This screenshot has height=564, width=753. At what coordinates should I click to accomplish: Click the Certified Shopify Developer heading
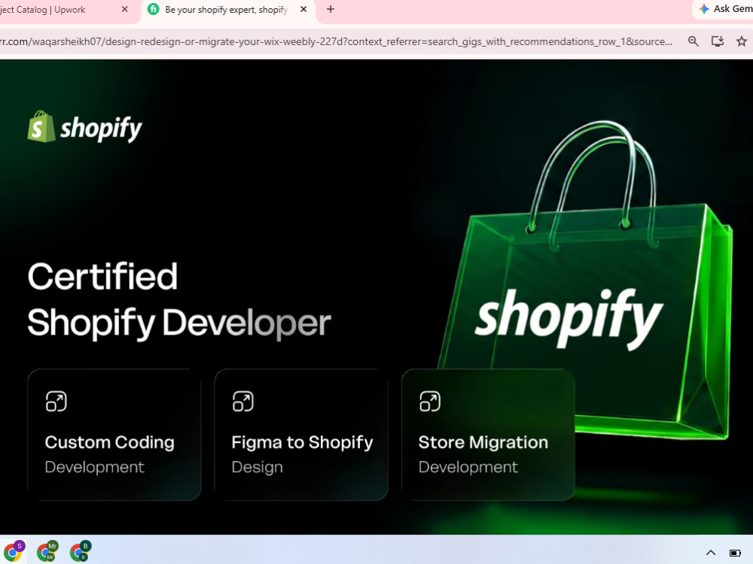(179, 300)
